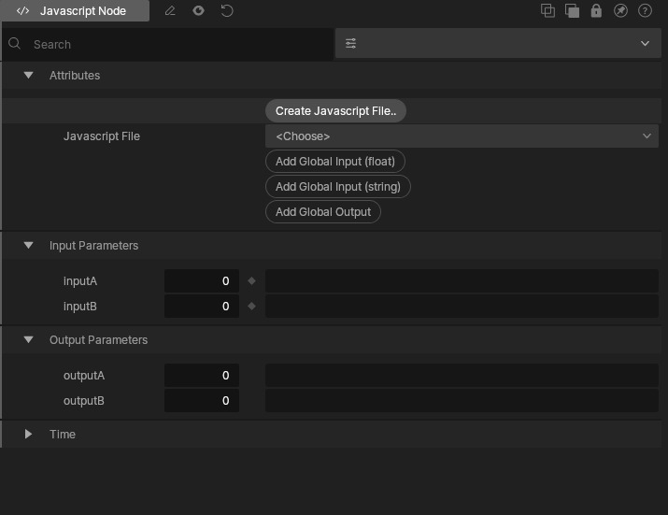This screenshot has height=515, width=668.
Task: Click the overlapping outlined squares icon
Action: 547,11
